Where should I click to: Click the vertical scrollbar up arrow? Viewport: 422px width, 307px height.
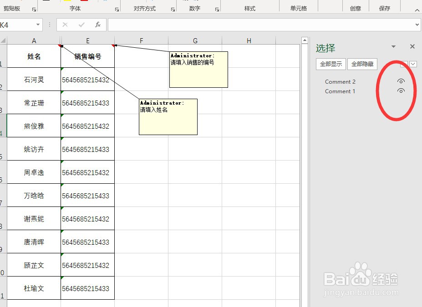click(305, 40)
